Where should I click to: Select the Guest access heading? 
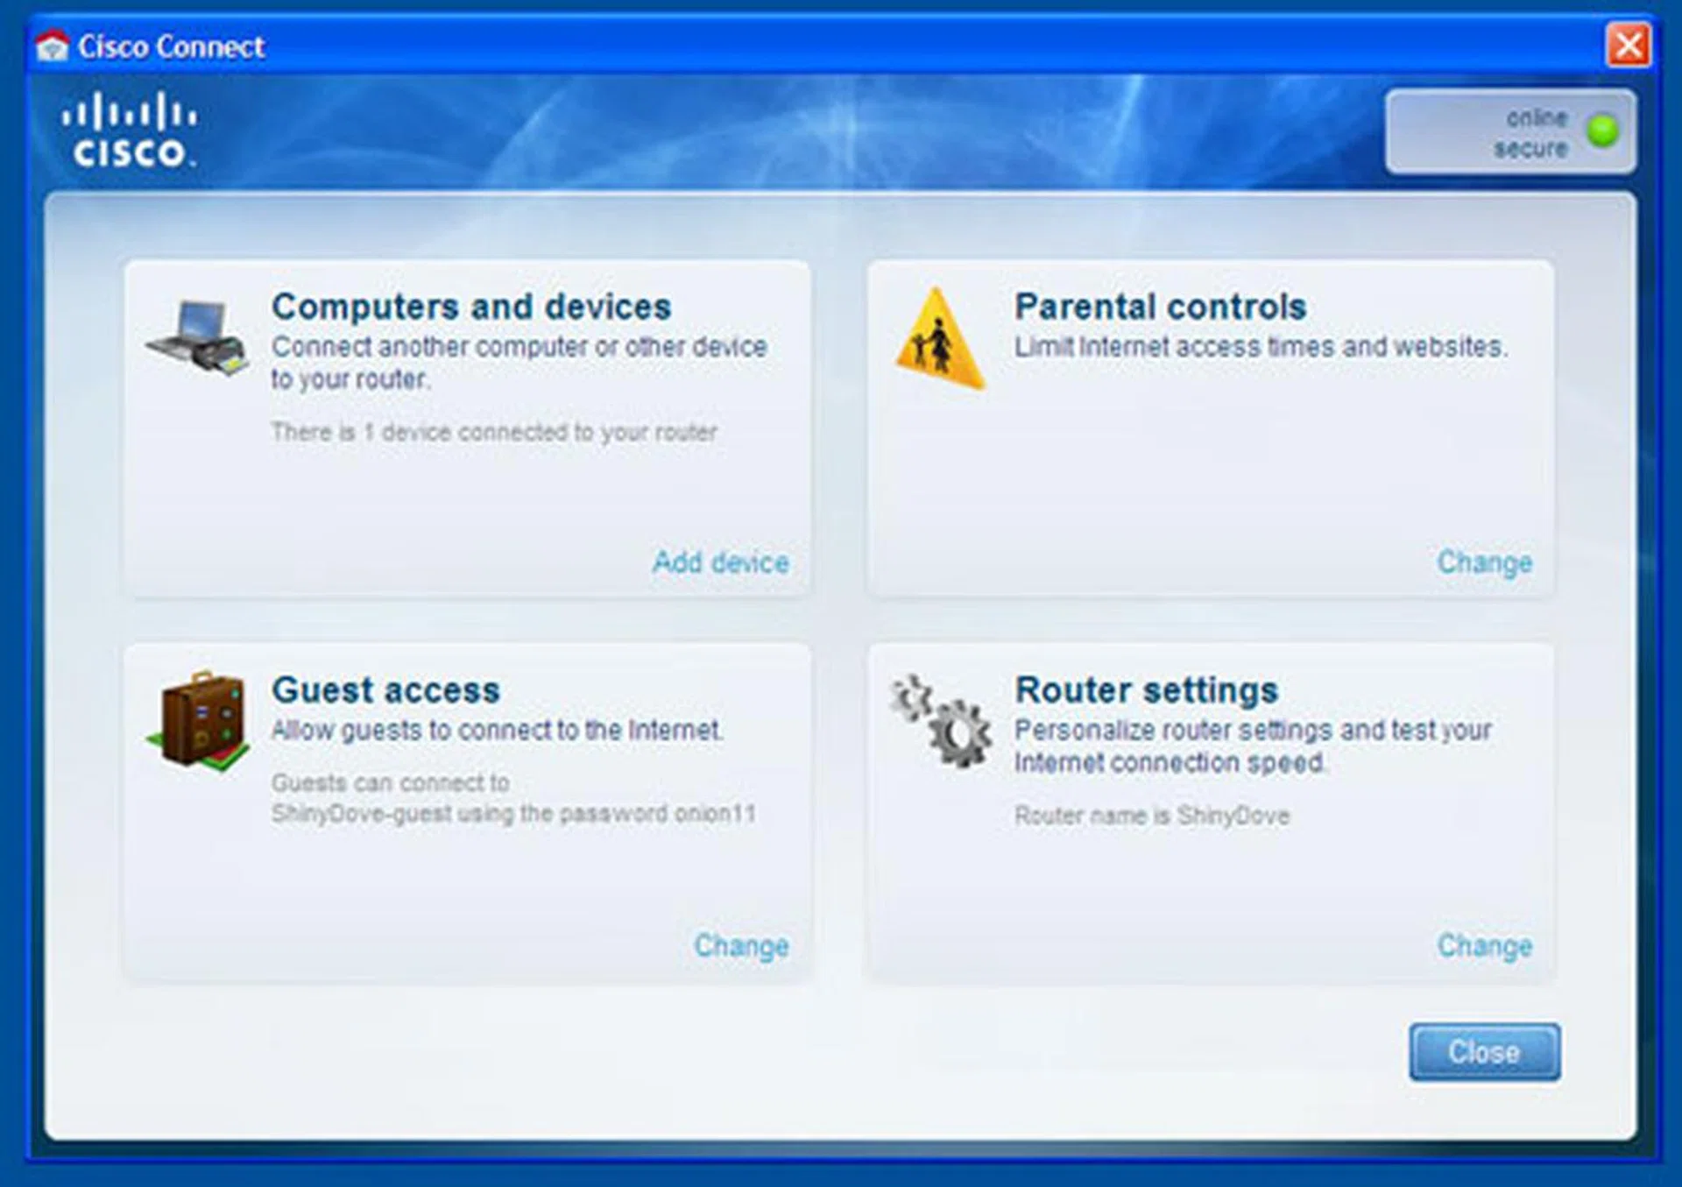click(385, 690)
